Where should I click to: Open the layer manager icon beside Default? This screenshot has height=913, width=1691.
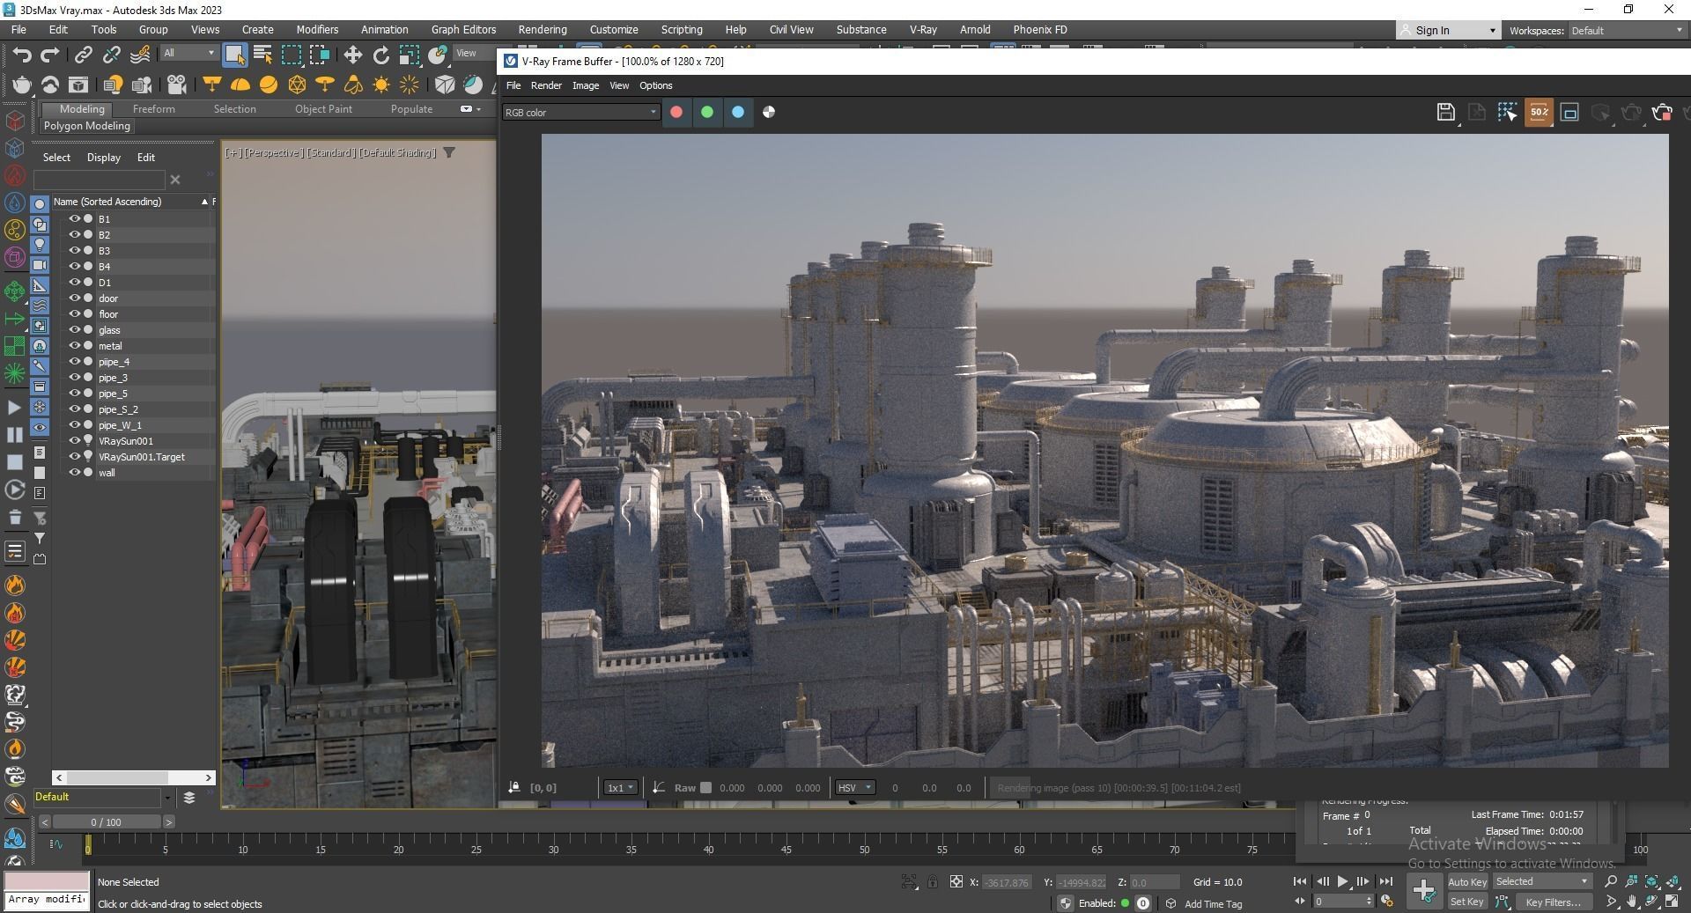click(188, 798)
